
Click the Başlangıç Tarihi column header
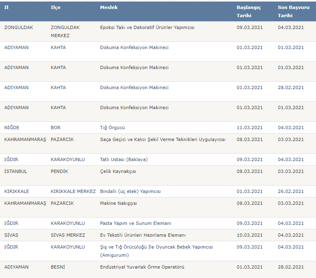click(x=248, y=11)
